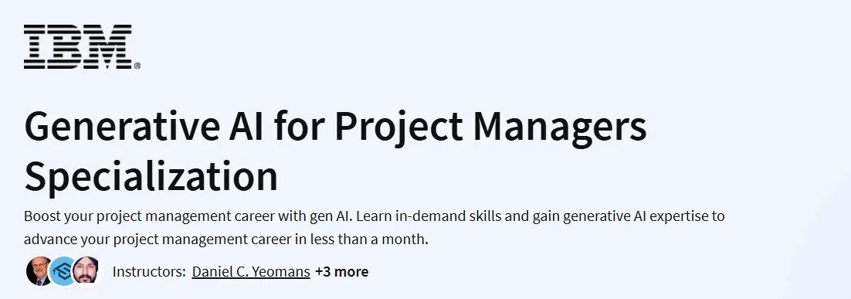Click the word Specialization in the title
The width and height of the screenshot is (851, 299).
point(151,176)
